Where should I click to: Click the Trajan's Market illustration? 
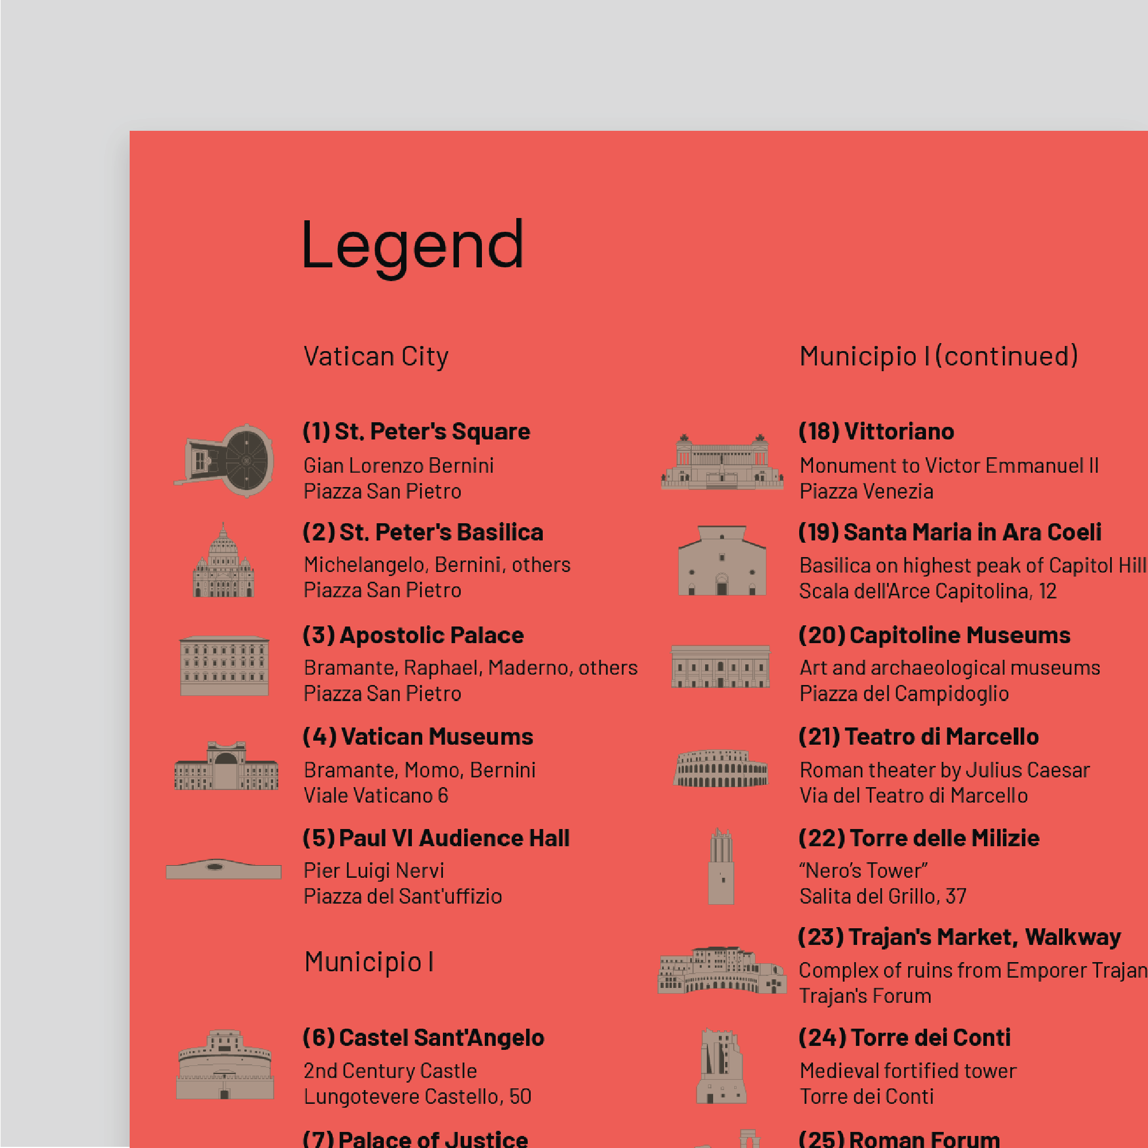coord(721,970)
